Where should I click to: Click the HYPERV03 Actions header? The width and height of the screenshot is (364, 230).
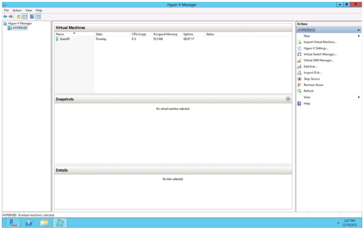point(329,30)
